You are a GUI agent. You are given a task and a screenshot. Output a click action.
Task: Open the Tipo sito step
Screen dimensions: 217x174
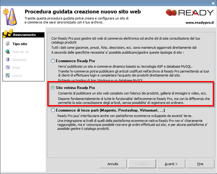tap(20, 44)
